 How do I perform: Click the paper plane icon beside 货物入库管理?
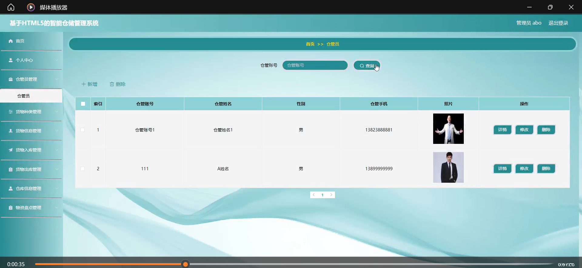11,150
